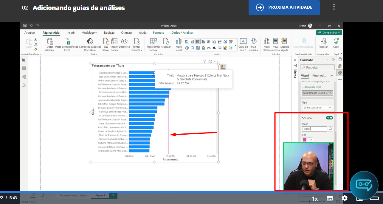The width and height of the screenshot is (383, 204).
Task: Toggle the Linha switch off
Action: point(329,118)
